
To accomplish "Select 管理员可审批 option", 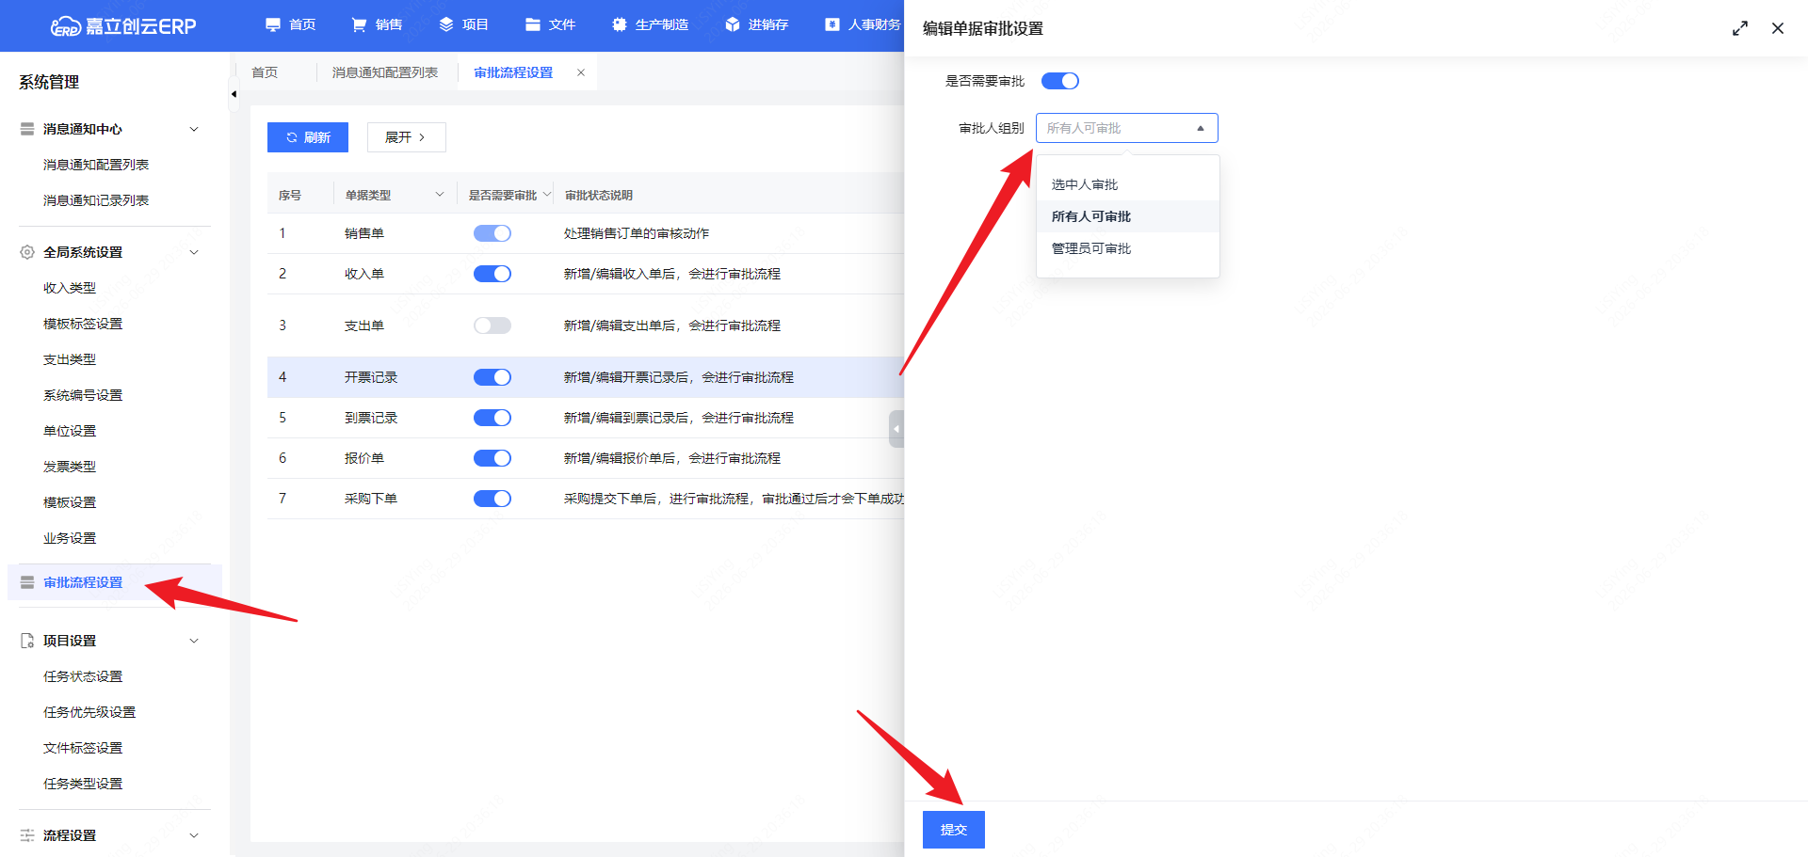I will point(1128,248).
